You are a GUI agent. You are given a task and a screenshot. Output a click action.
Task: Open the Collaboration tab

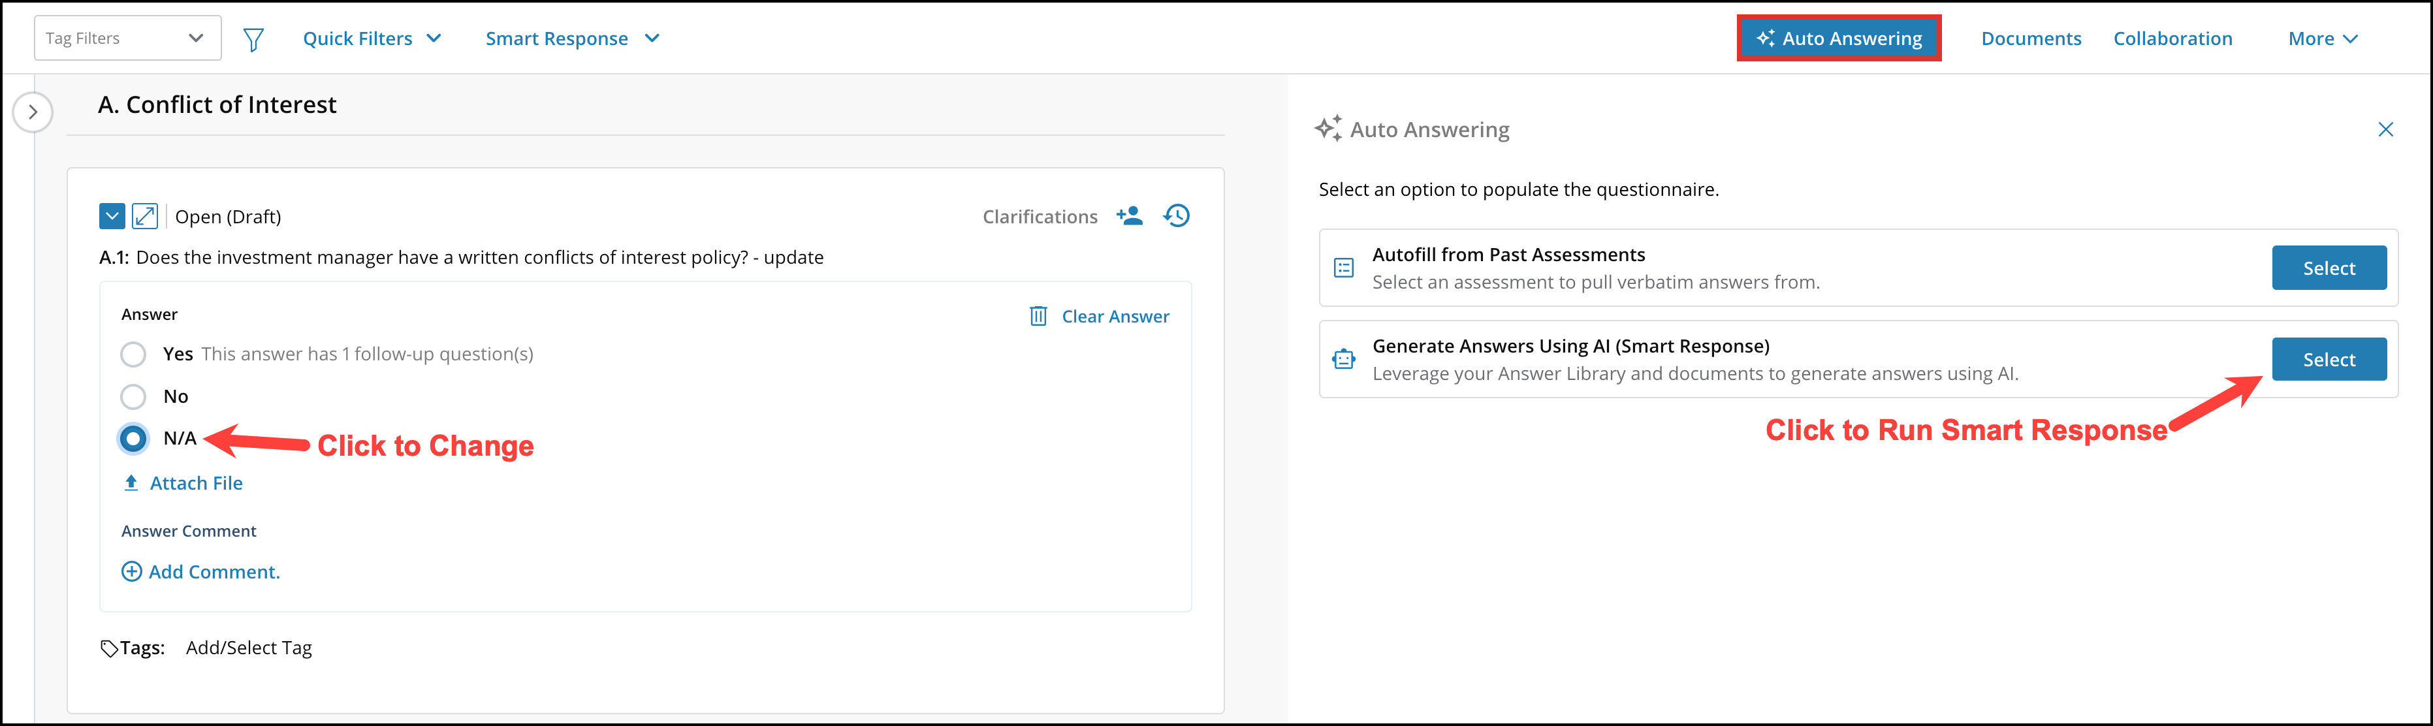point(2172,39)
